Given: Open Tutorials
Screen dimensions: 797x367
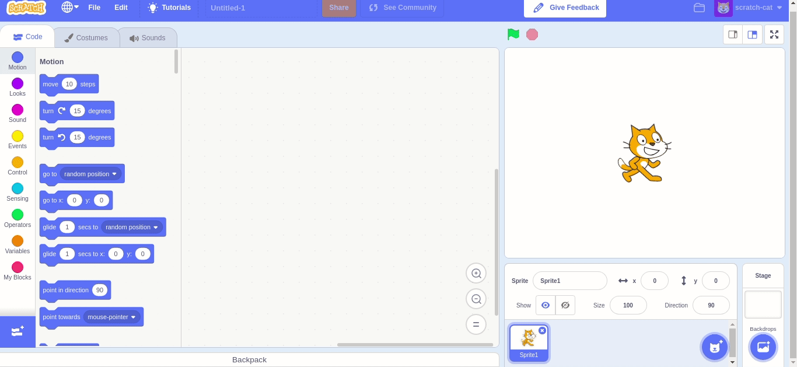Looking at the screenshot, I should coord(169,8).
